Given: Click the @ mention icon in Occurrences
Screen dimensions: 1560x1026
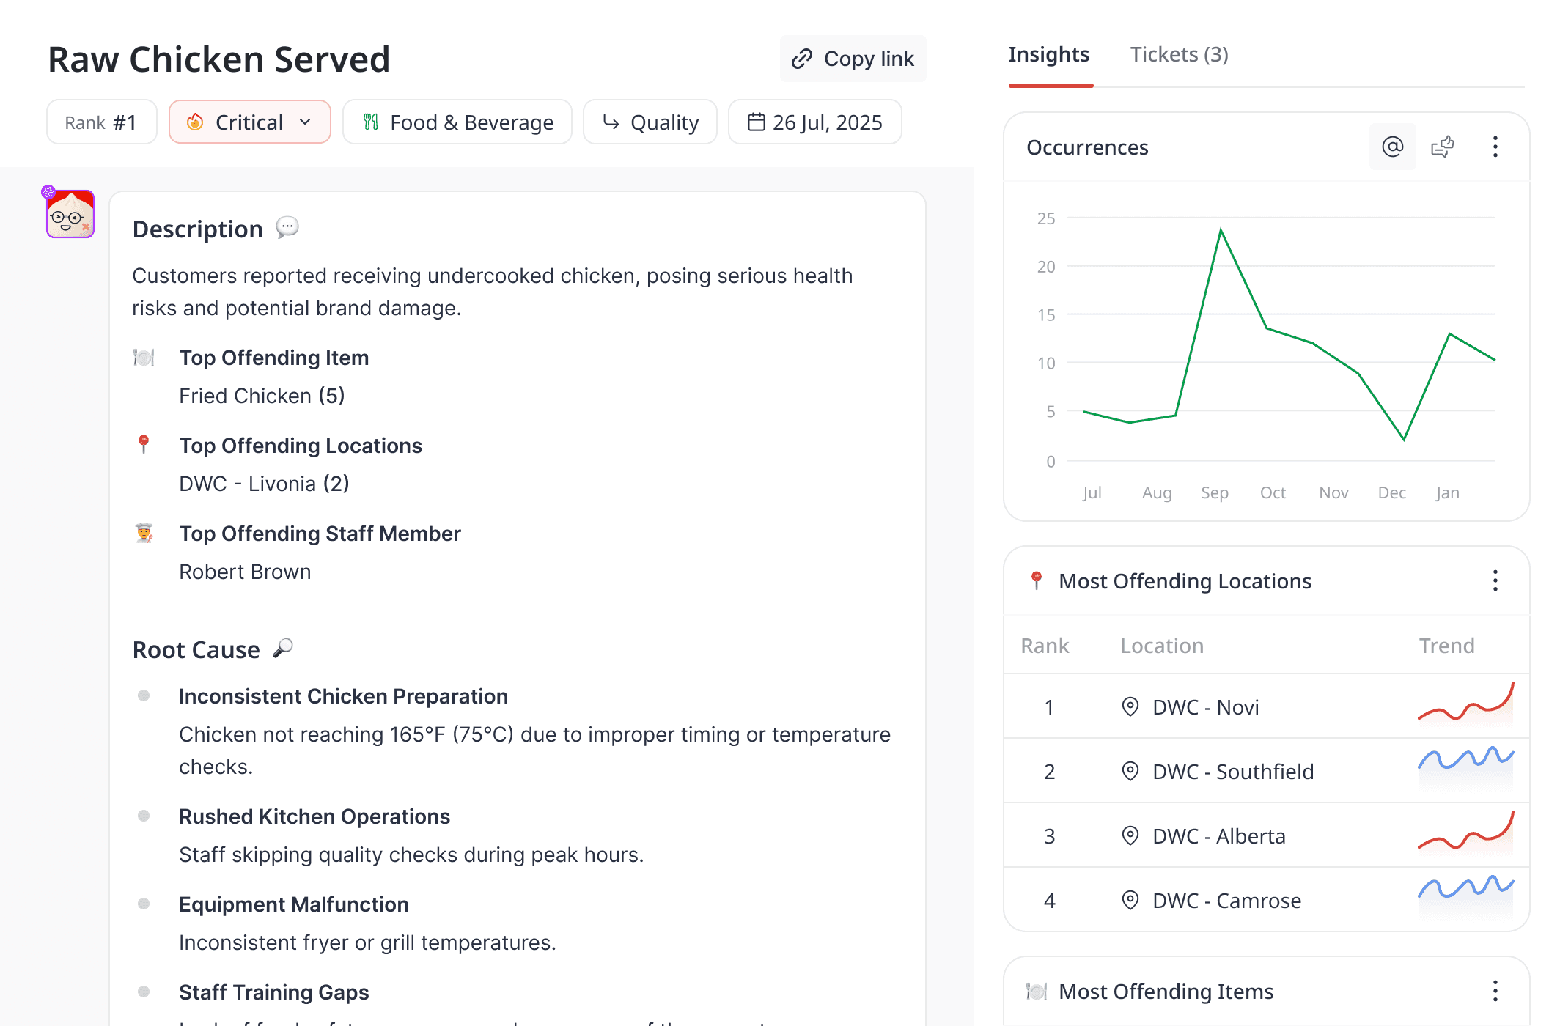Looking at the screenshot, I should point(1392,147).
